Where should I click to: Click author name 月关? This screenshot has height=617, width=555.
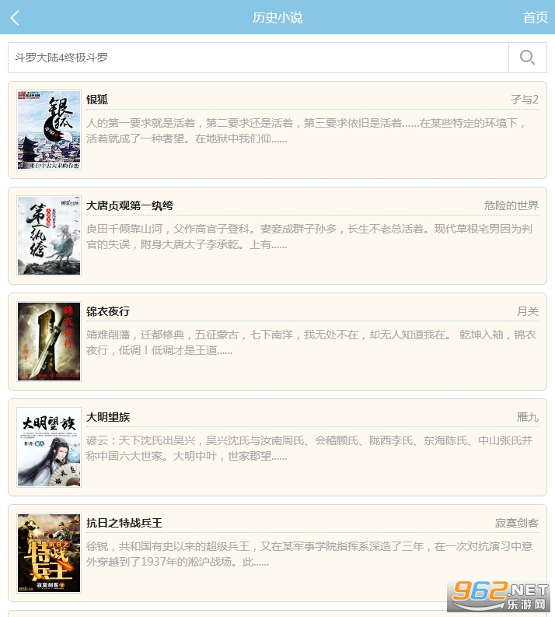pyautogui.click(x=528, y=311)
